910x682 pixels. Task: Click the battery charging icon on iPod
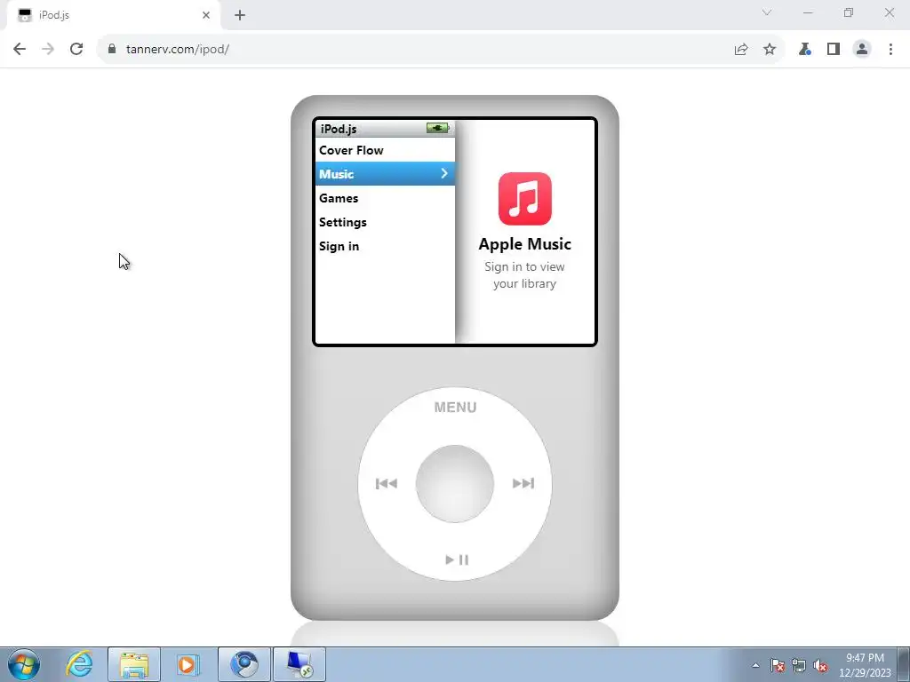[x=437, y=128]
